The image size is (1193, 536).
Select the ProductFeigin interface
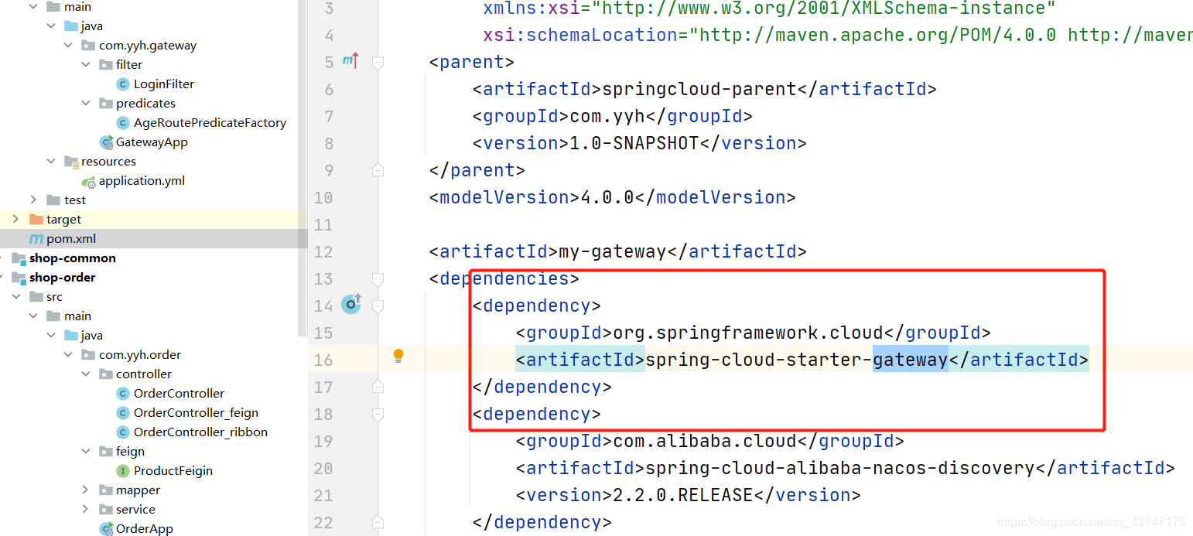tap(173, 471)
